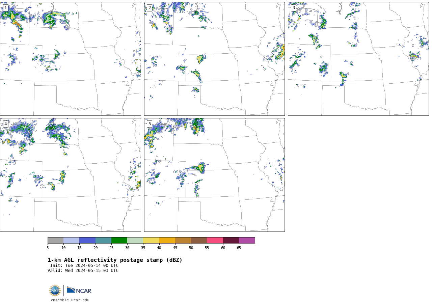432x304 pixels.
Task: Click the colorbar tick label 65
Action: [x=239, y=248]
